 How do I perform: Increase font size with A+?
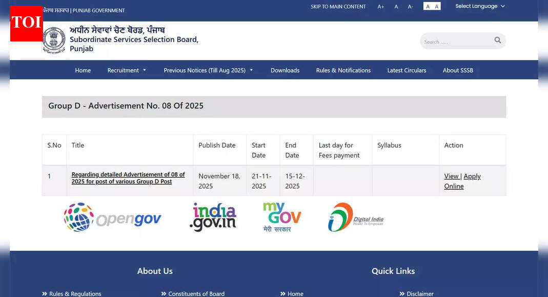(380, 6)
